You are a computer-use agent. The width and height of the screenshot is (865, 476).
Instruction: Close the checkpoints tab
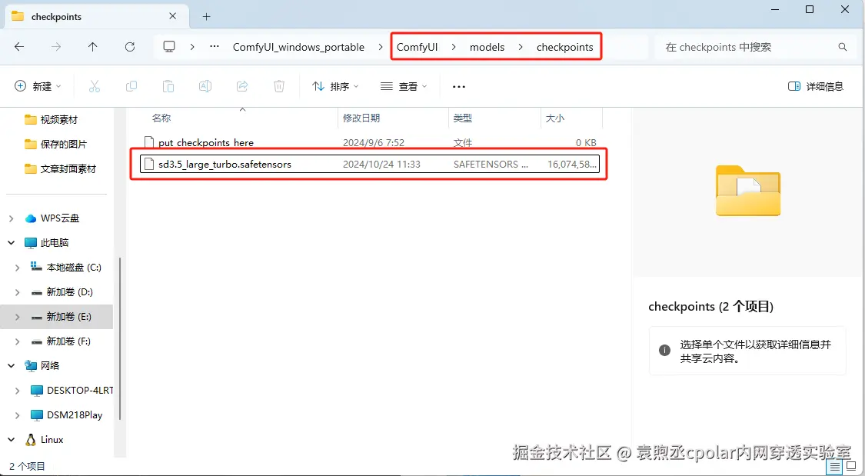[173, 16]
